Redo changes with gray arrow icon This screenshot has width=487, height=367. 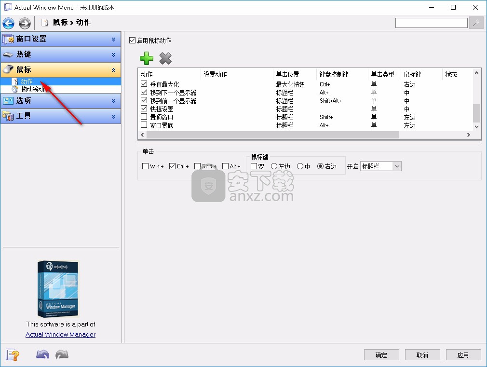coord(62,354)
